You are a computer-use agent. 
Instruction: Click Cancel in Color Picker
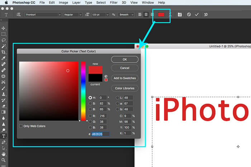(x=125, y=68)
